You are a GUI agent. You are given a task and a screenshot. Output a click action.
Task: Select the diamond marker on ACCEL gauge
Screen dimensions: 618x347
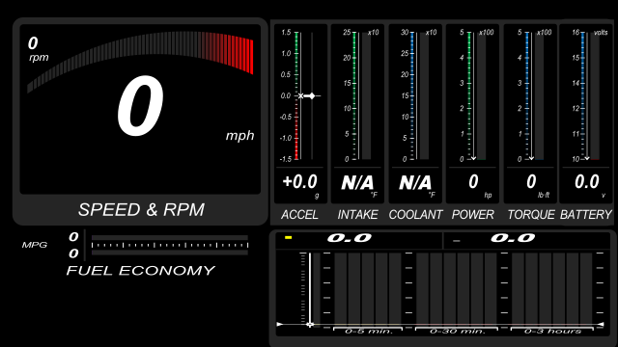(312, 95)
